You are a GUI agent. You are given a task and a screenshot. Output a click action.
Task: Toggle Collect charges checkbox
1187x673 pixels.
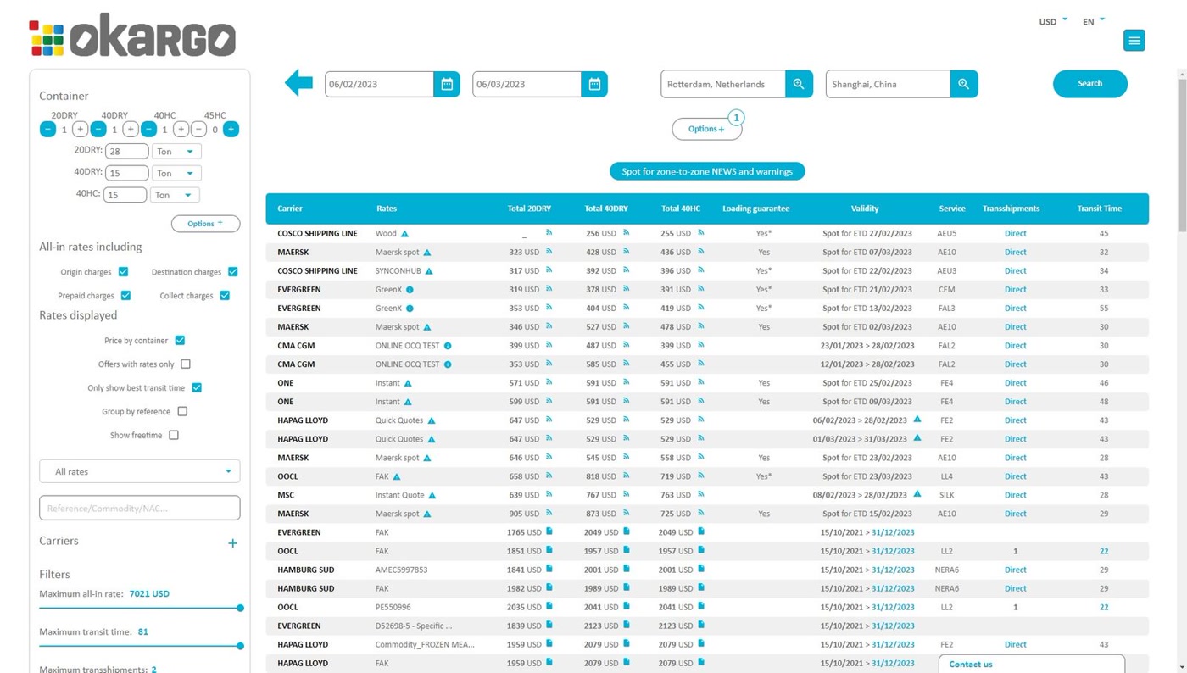225,296
